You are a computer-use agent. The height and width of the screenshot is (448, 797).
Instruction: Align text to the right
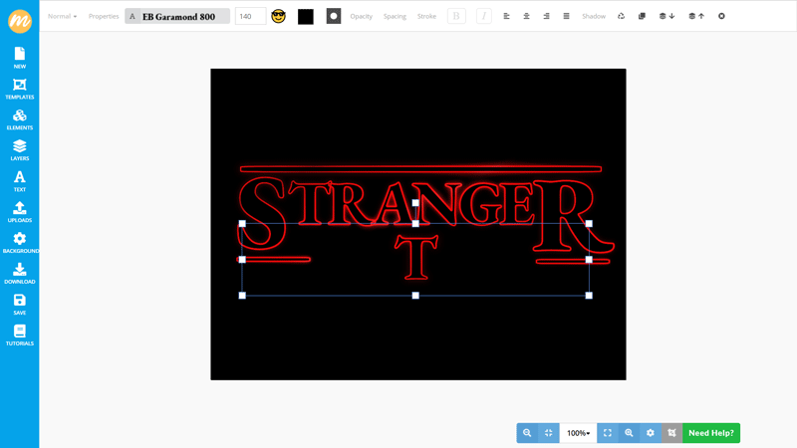click(x=546, y=16)
